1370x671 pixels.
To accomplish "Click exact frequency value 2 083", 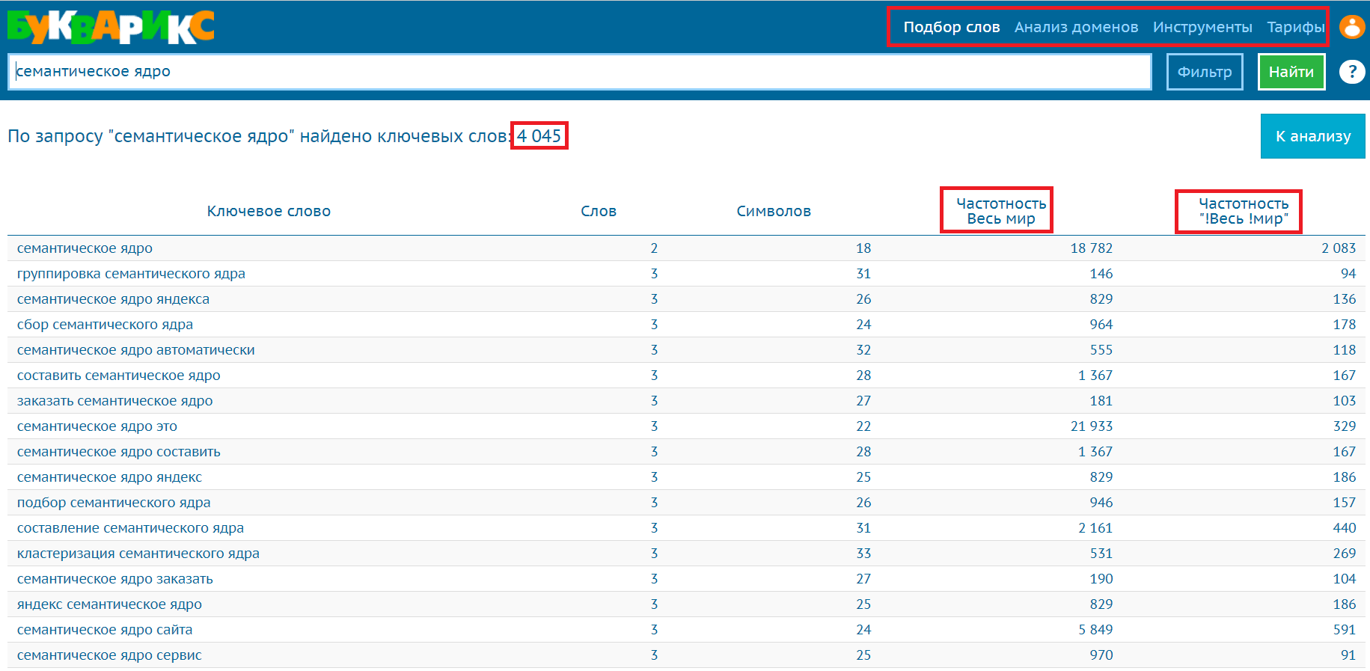I will point(1339,248).
